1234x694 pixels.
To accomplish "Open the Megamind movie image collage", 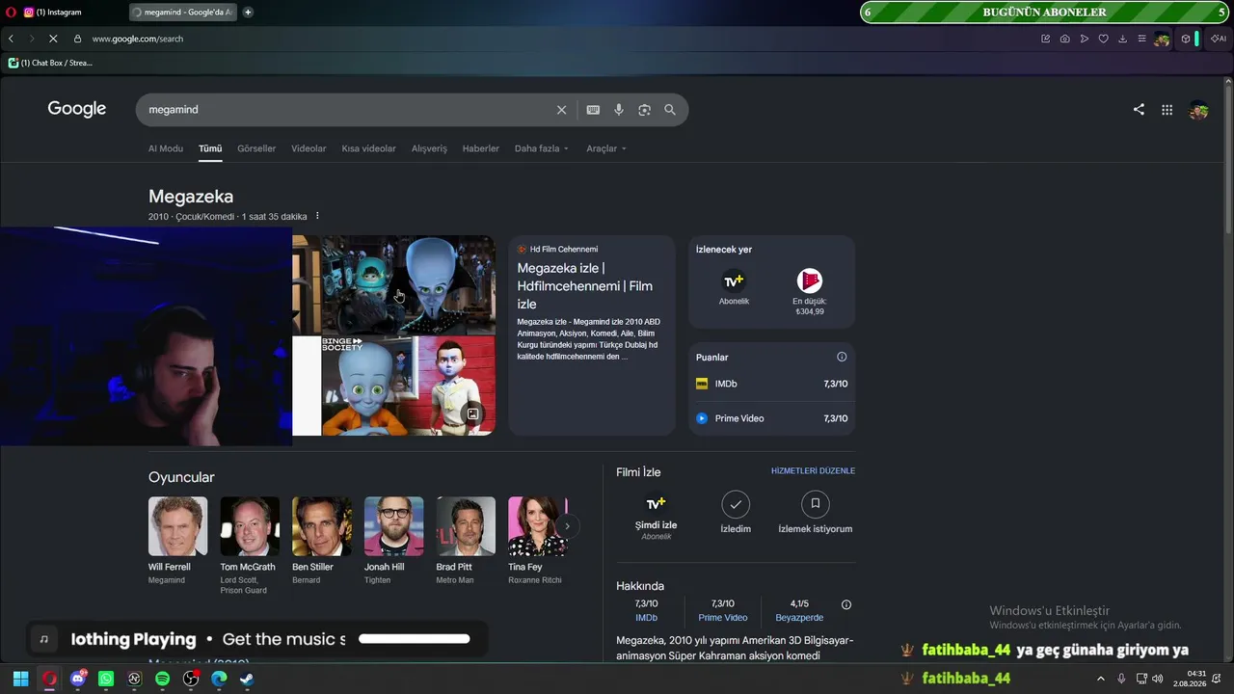I will click(393, 335).
